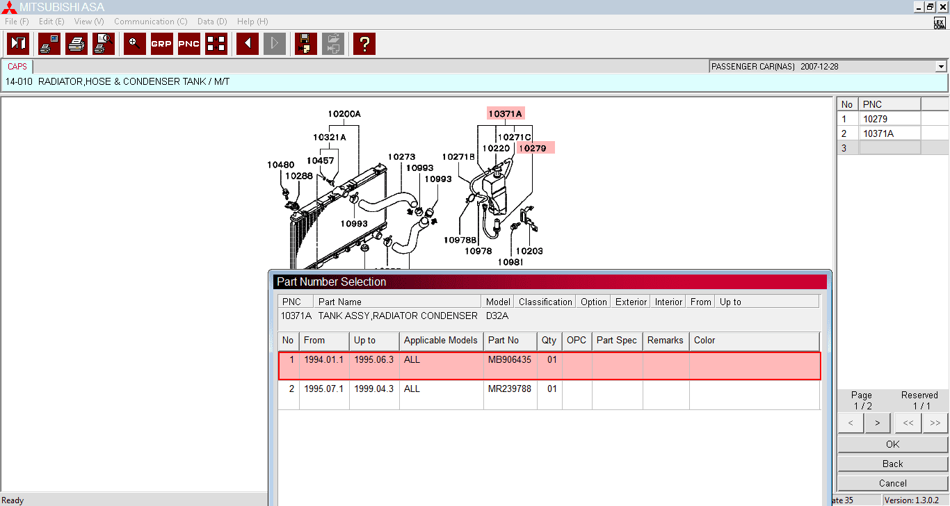This screenshot has height=506, width=950.
Task: Click 10271B label in the diagram
Action: tap(458, 157)
